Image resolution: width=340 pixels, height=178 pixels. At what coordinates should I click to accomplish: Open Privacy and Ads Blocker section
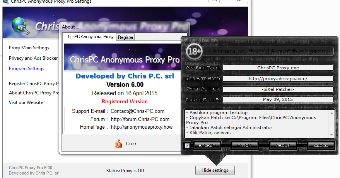click(x=33, y=58)
